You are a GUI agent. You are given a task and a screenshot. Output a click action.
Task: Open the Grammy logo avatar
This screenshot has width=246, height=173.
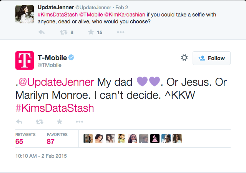[155, 139]
